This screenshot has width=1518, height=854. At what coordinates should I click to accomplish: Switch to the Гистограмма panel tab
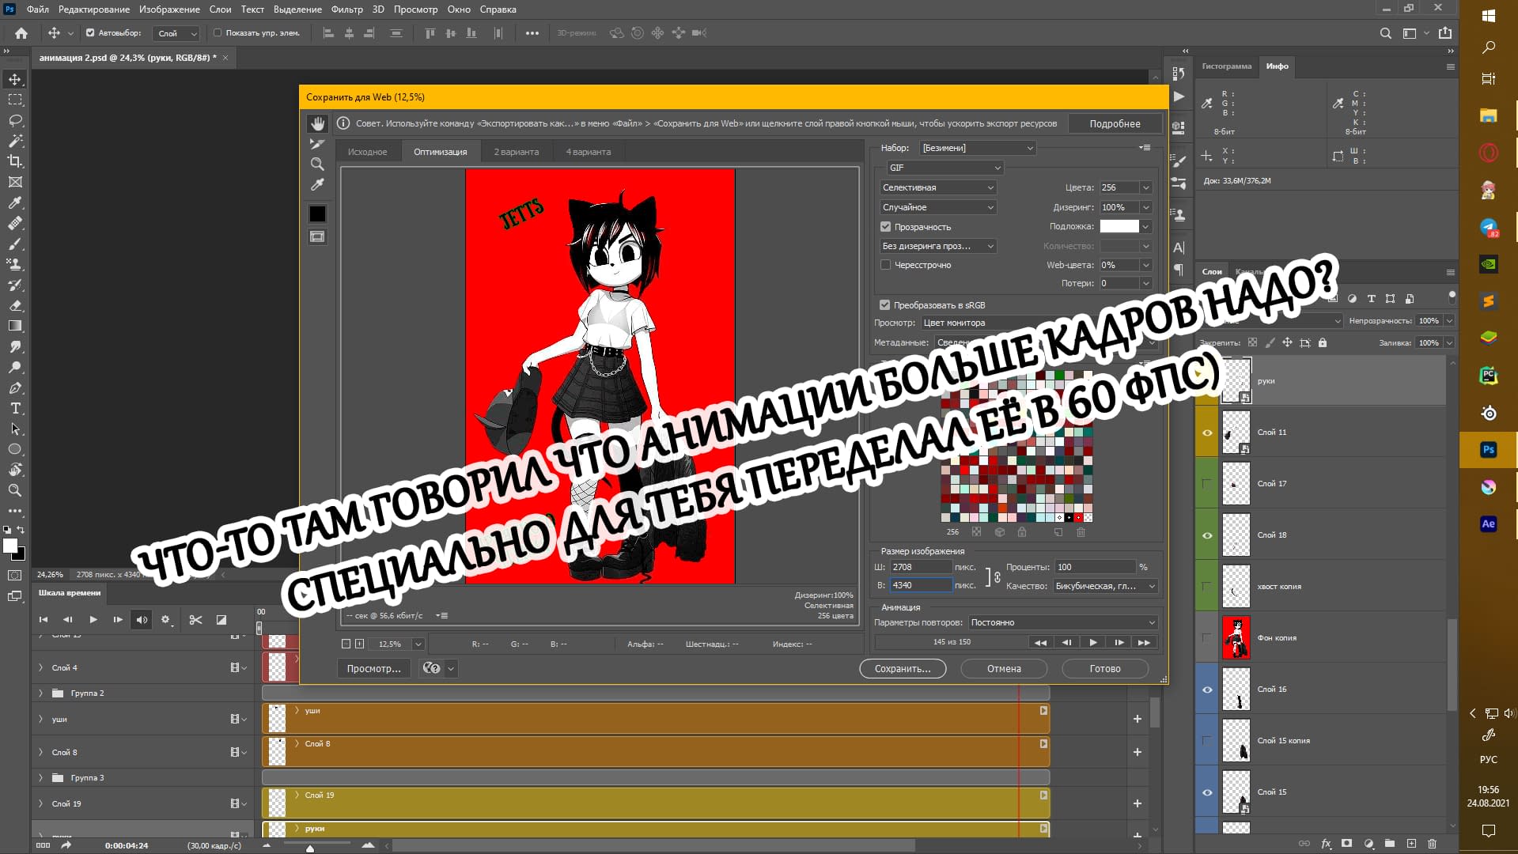[1226, 66]
